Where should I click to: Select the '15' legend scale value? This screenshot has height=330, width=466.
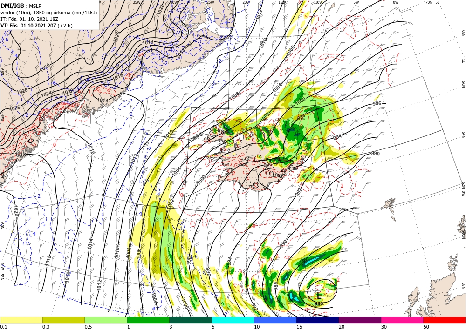coord(299,327)
